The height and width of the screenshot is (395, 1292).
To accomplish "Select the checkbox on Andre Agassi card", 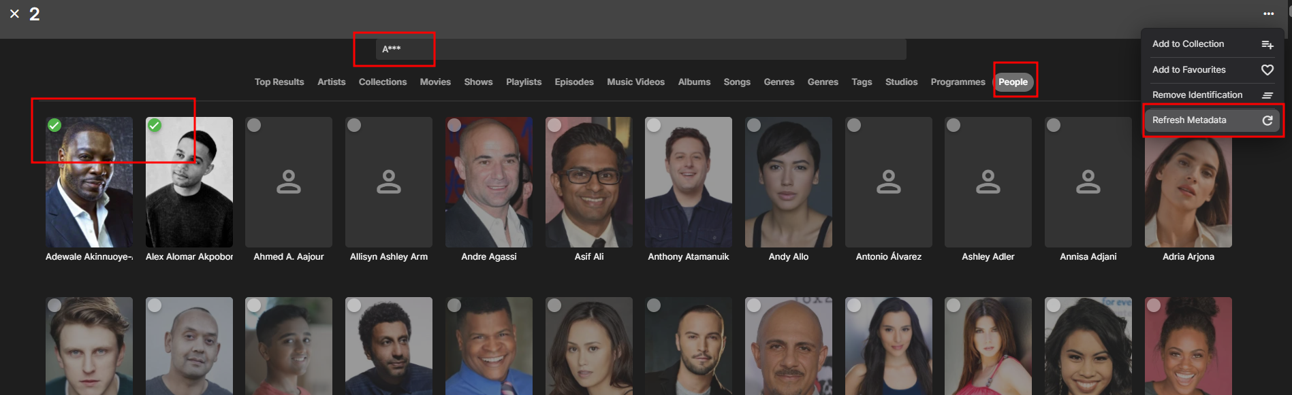I will [x=454, y=125].
